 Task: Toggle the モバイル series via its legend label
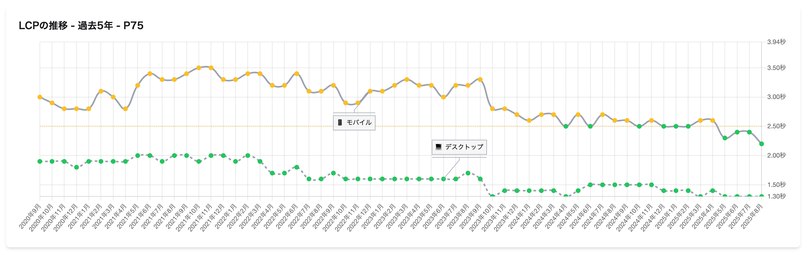pyautogui.click(x=359, y=122)
